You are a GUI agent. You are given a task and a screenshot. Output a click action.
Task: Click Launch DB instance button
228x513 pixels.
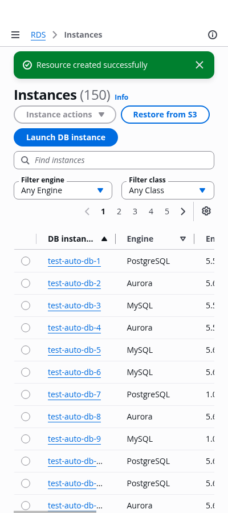coord(66,137)
